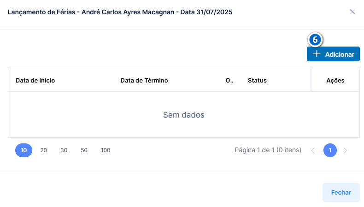The height and width of the screenshot is (207, 364).
Task: Click the Ações column header
Action: click(x=335, y=80)
